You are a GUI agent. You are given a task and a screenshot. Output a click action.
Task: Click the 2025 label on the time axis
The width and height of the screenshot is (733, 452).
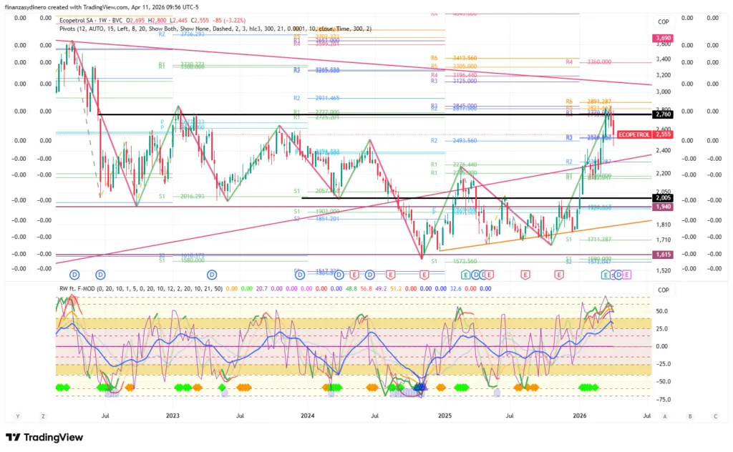(x=444, y=416)
